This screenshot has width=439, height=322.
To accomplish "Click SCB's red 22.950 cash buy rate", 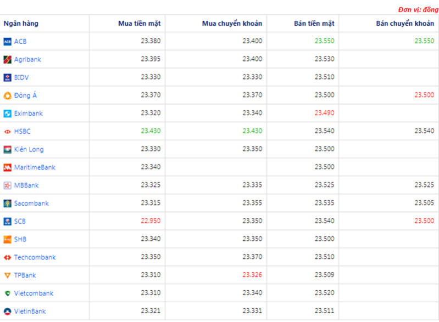I will [151, 222].
